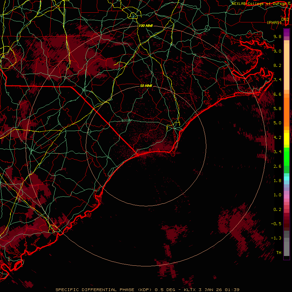Pick the gray swatch at bottom of color bar
Viewport: 292px width, 292px height.
tap(286, 249)
